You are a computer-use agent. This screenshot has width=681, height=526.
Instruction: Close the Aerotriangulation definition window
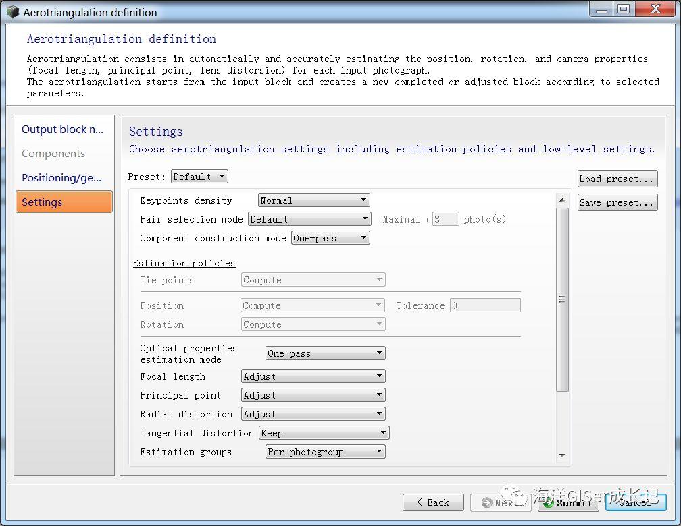coord(655,9)
